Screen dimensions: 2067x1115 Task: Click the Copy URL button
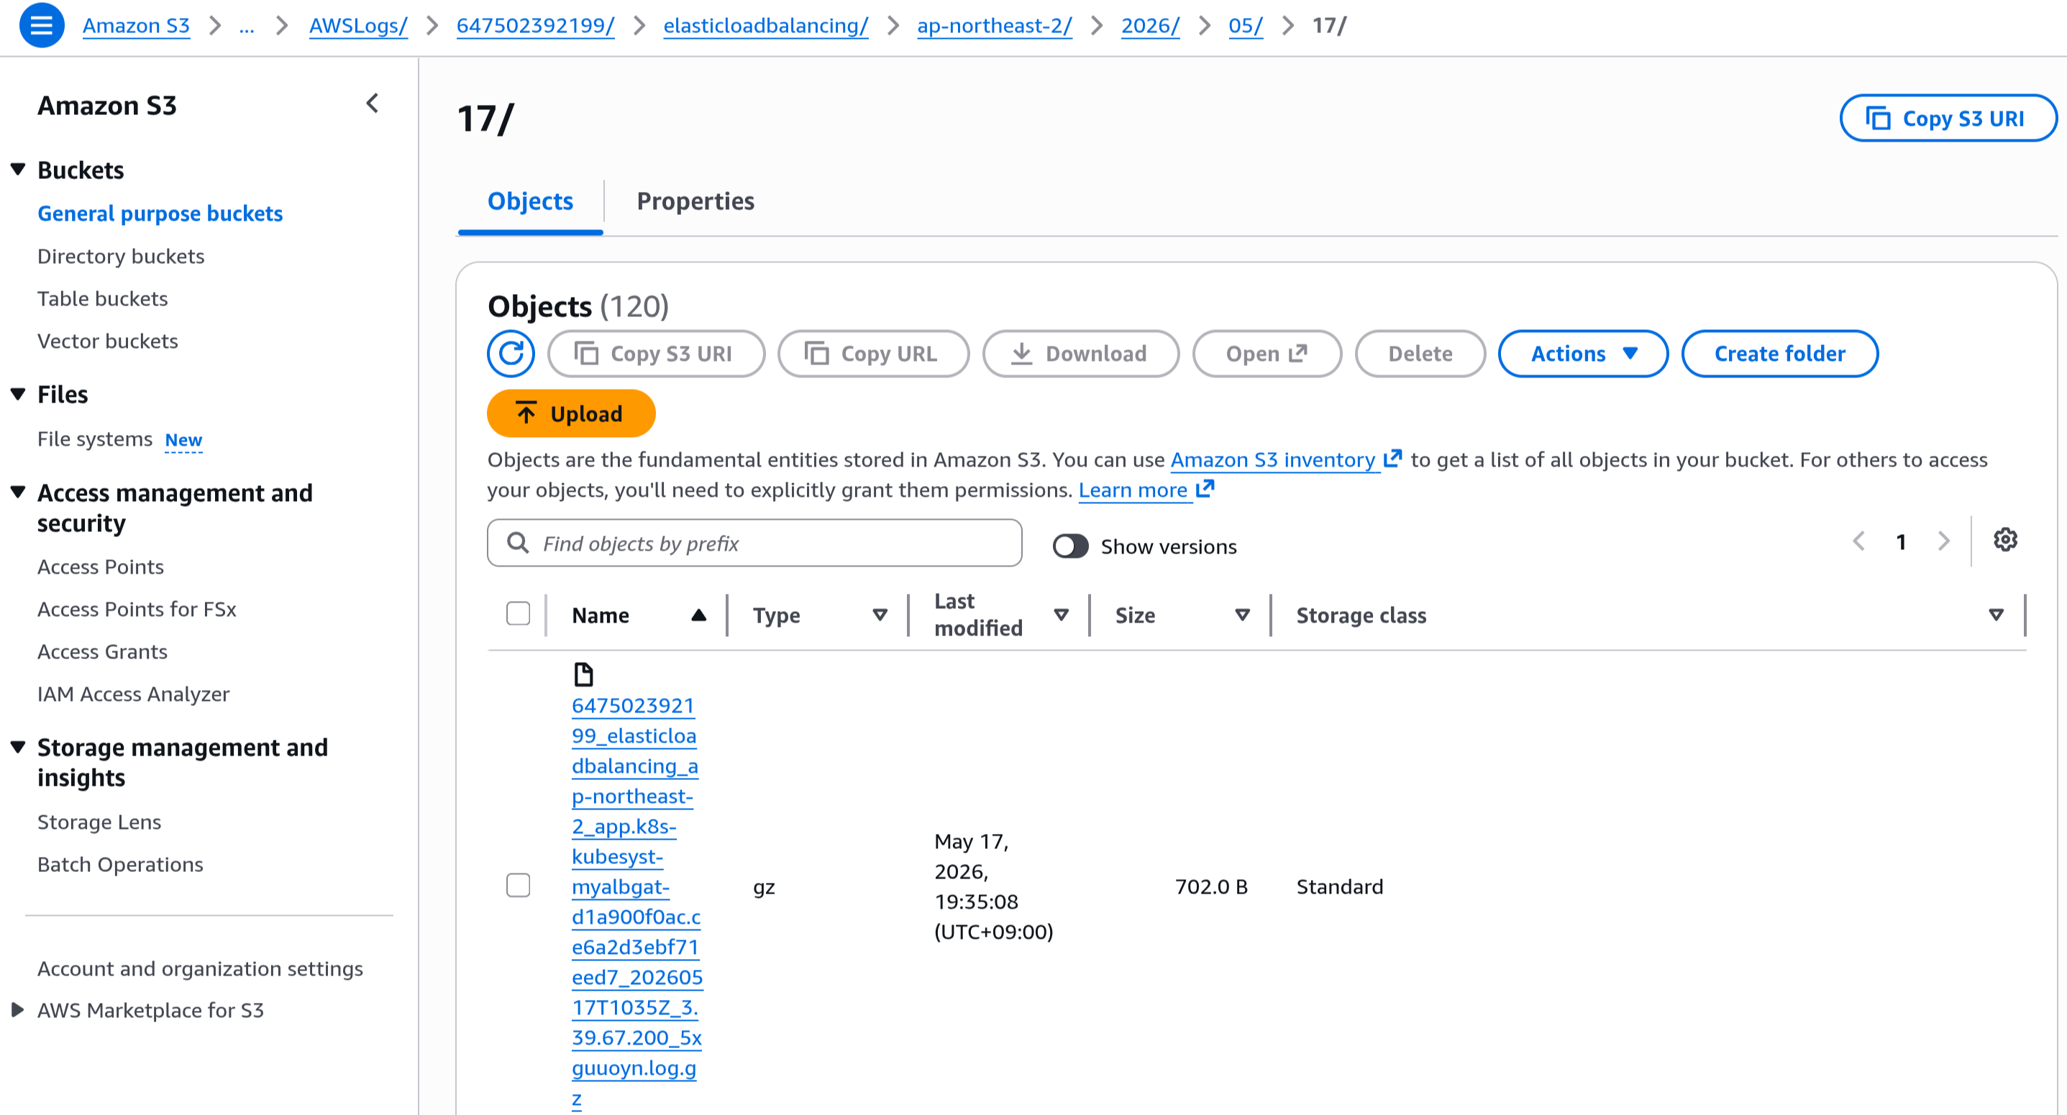pyautogui.click(x=874, y=354)
